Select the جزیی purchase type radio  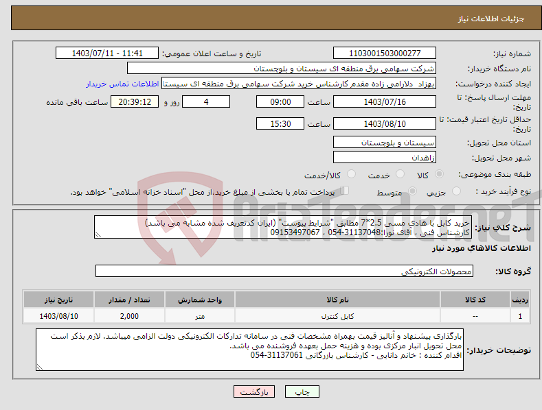456,191
